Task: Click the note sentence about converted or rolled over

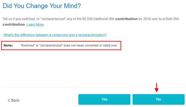Action: click(69, 45)
